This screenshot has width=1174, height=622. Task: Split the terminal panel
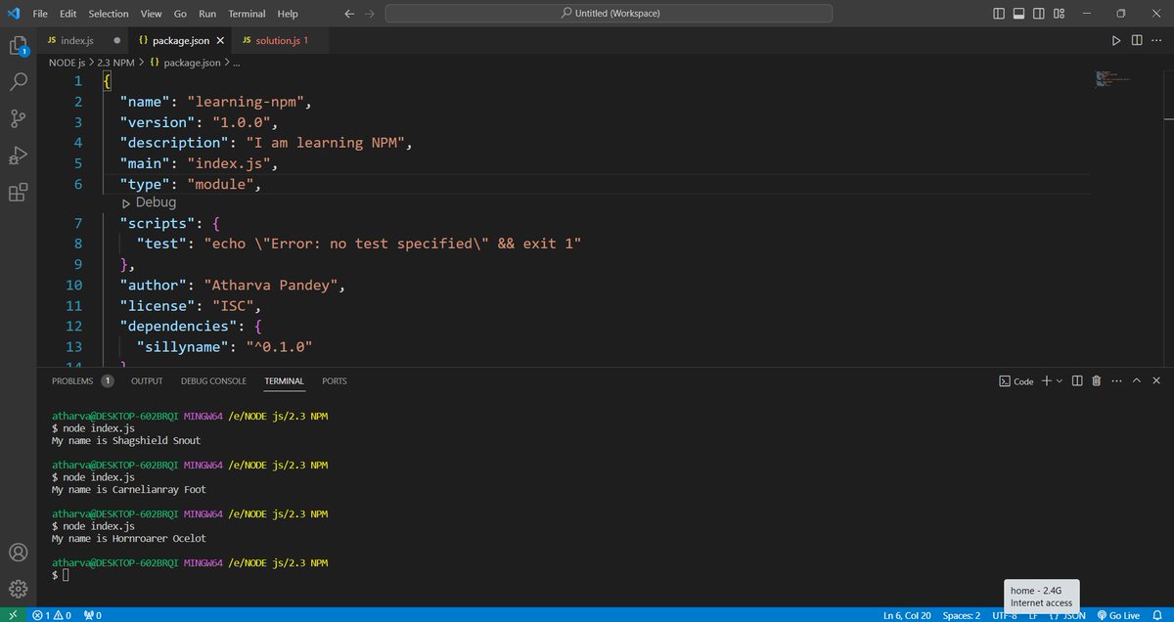coord(1075,380)
